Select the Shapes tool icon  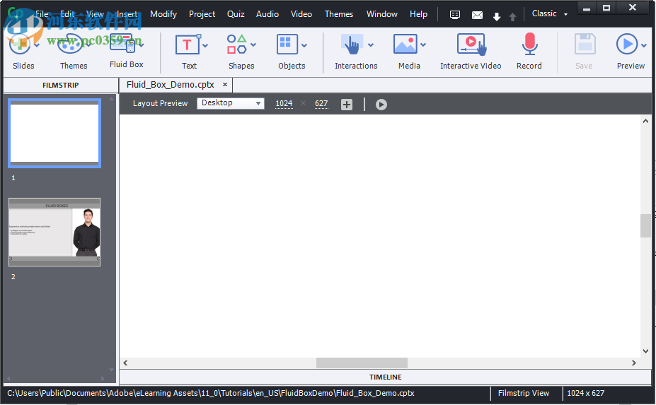(x=236, y=45)
